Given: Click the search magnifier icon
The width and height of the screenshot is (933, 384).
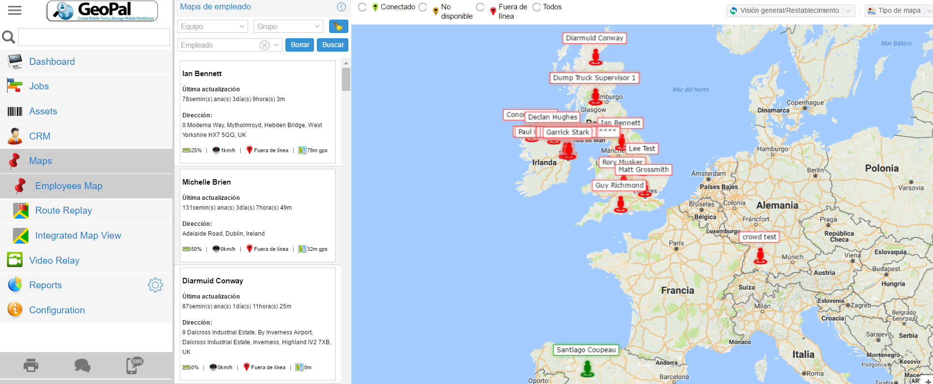Looking at the screenshot, I should (x=8, y=37).
